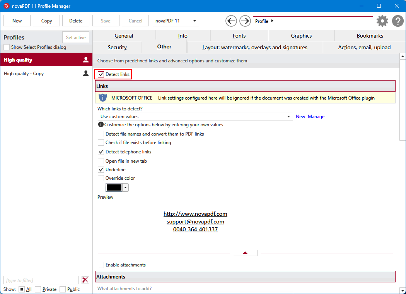Switch to the Bookmarks tab
This screenshot has height=294, width=406.
tap(369, 35)
